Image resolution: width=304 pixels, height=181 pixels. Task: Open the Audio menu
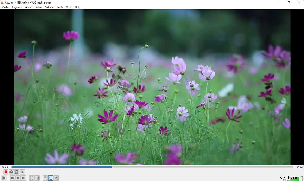[29, 7]
